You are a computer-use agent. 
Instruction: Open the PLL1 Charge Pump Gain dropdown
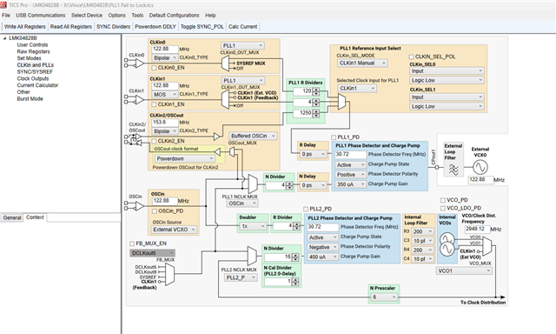(x=350, y=184)
